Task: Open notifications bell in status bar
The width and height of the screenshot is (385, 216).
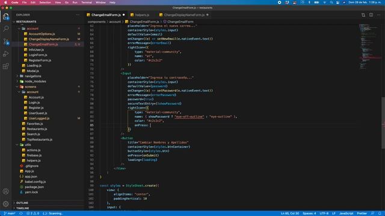Action: 380,214
